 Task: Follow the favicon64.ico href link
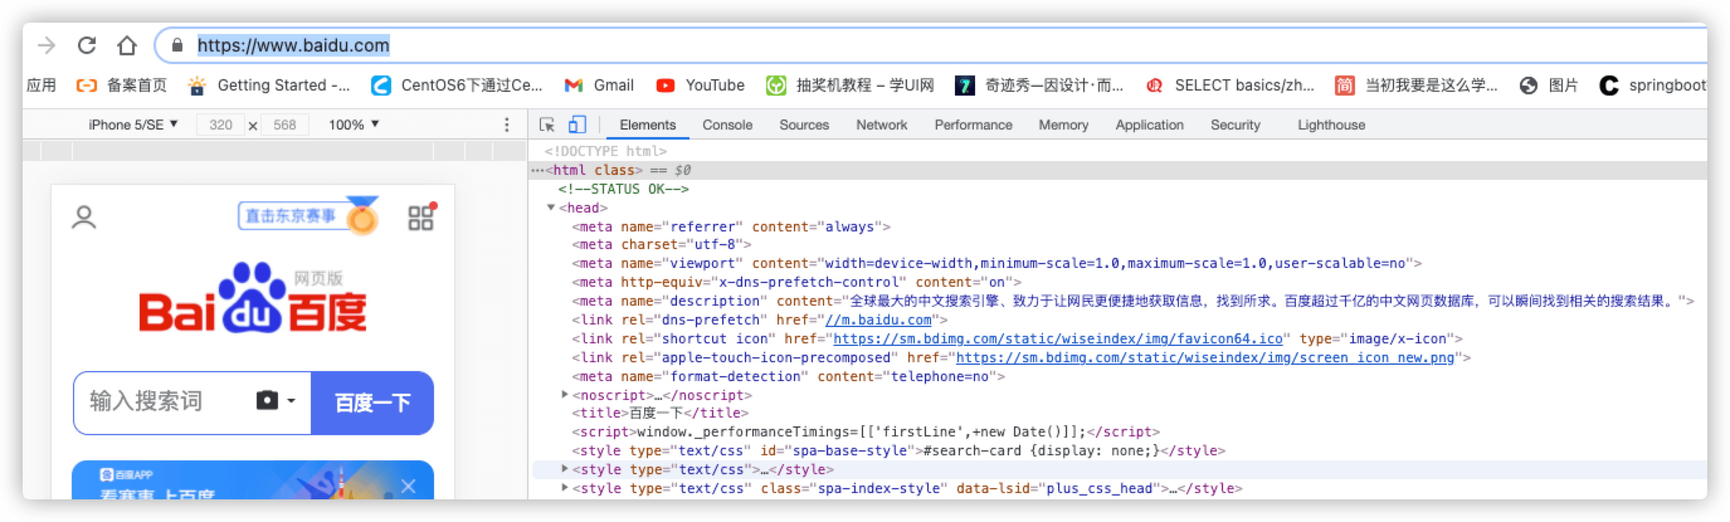pyautogui.click(x=1058, y=338)
